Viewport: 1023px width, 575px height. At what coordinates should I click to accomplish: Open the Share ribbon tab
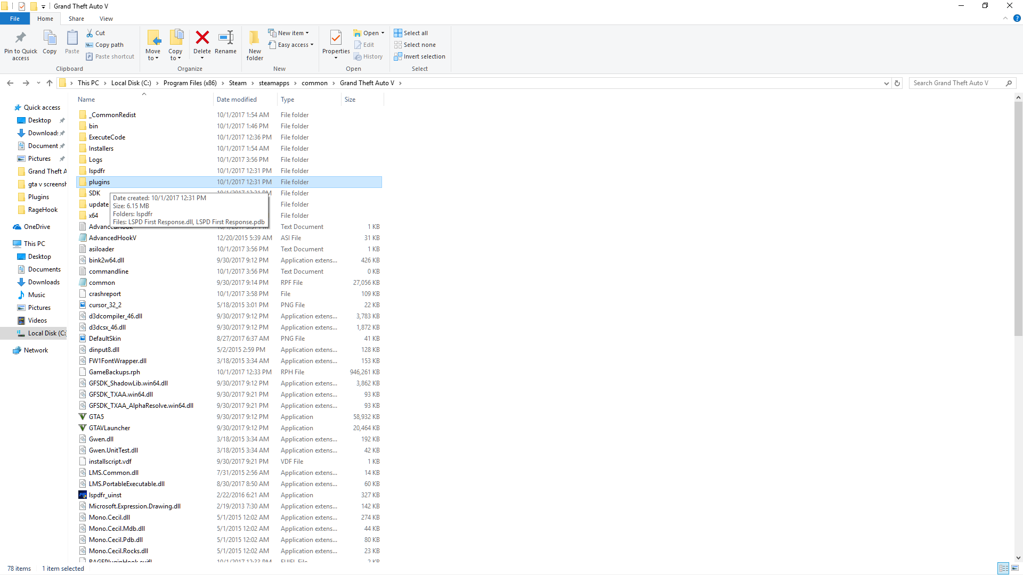76,19
